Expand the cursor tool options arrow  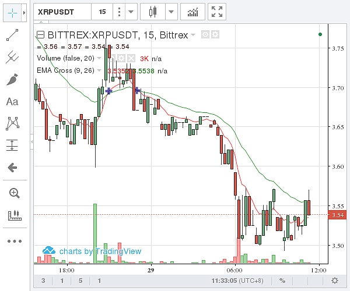(24, 13)
